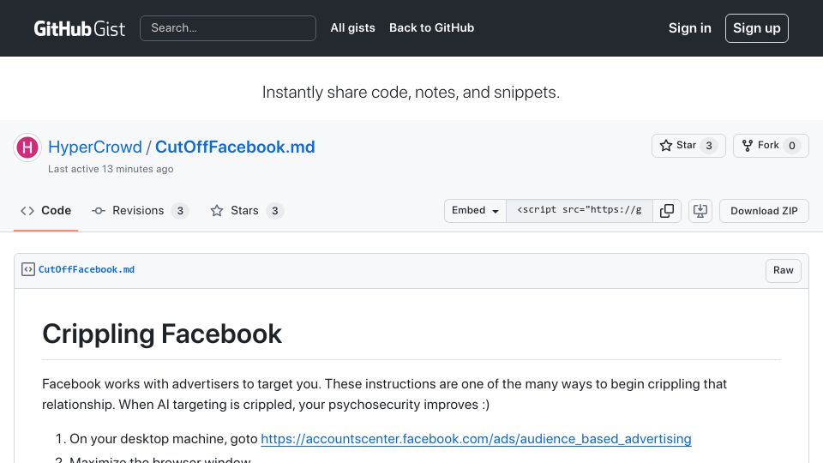Save gist to computer desktop icon
Viewport: 823px width, 463px height.
(700, 211)
